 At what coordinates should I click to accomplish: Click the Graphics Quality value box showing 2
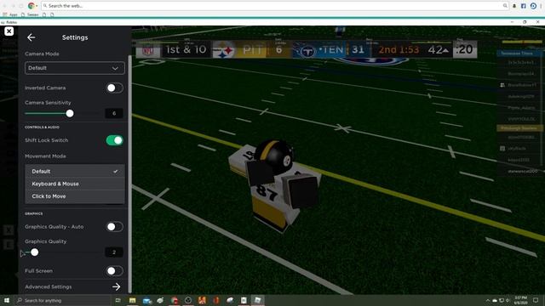[x=114, y=252]
